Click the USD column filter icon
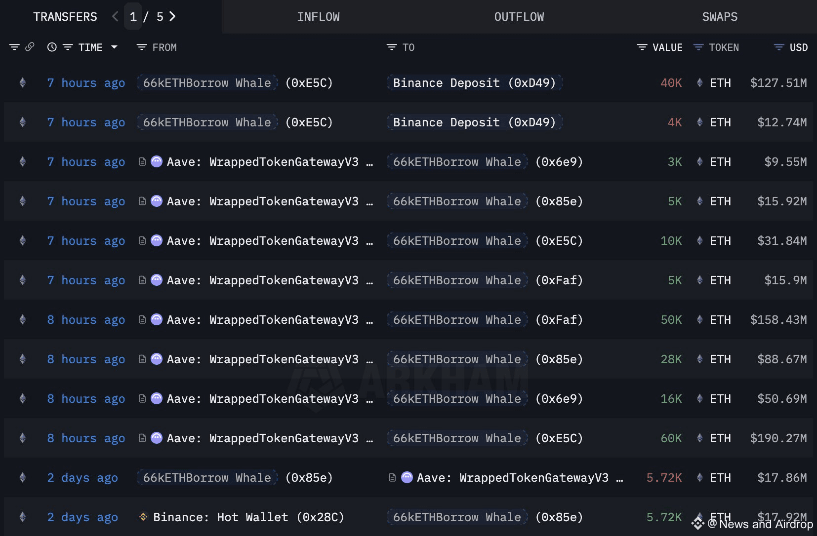817x536 pixels. click(x=779, y=47)
